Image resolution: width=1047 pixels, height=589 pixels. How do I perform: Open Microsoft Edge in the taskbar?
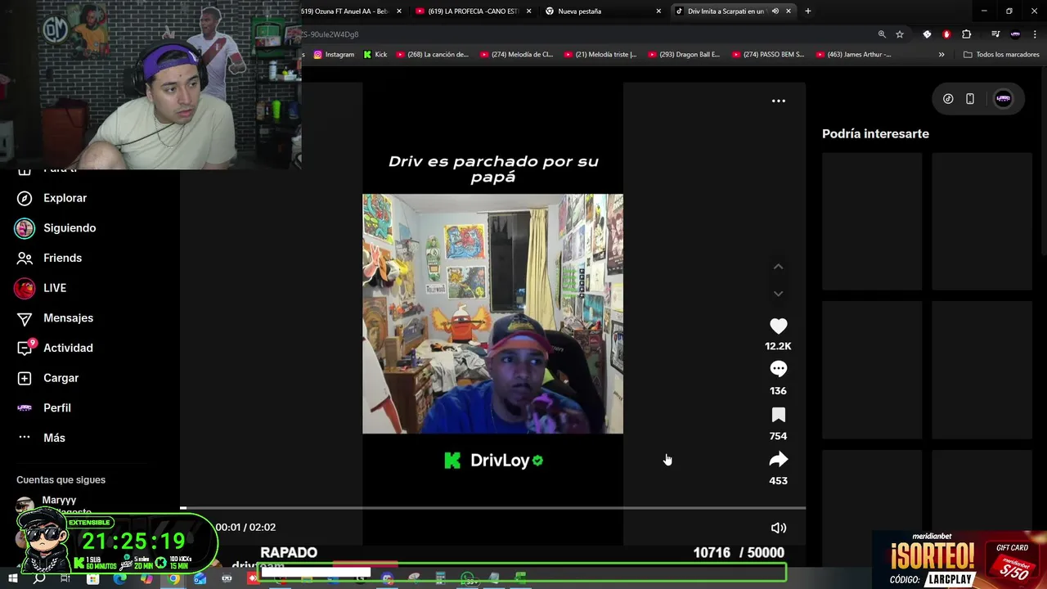click(x=119, y=578)
